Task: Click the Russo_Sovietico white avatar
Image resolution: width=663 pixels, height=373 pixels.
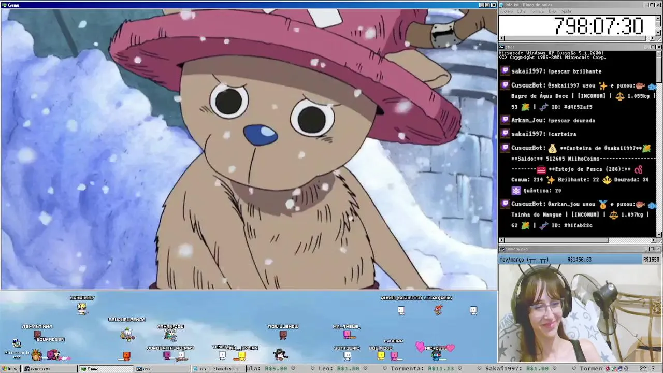Action: [x=401, y=310]
